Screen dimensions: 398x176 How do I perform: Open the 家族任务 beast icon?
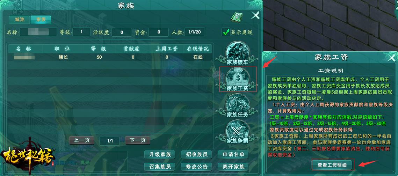point(237,105)
